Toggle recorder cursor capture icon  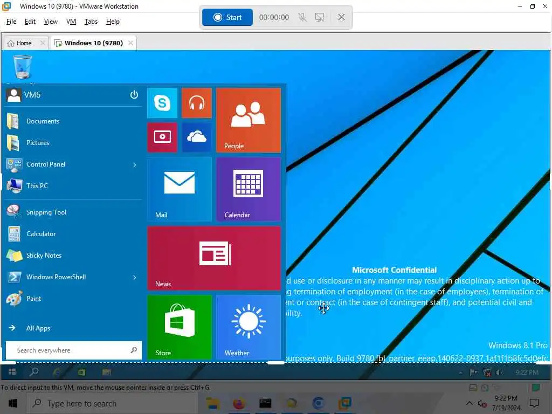click(320, 17)
